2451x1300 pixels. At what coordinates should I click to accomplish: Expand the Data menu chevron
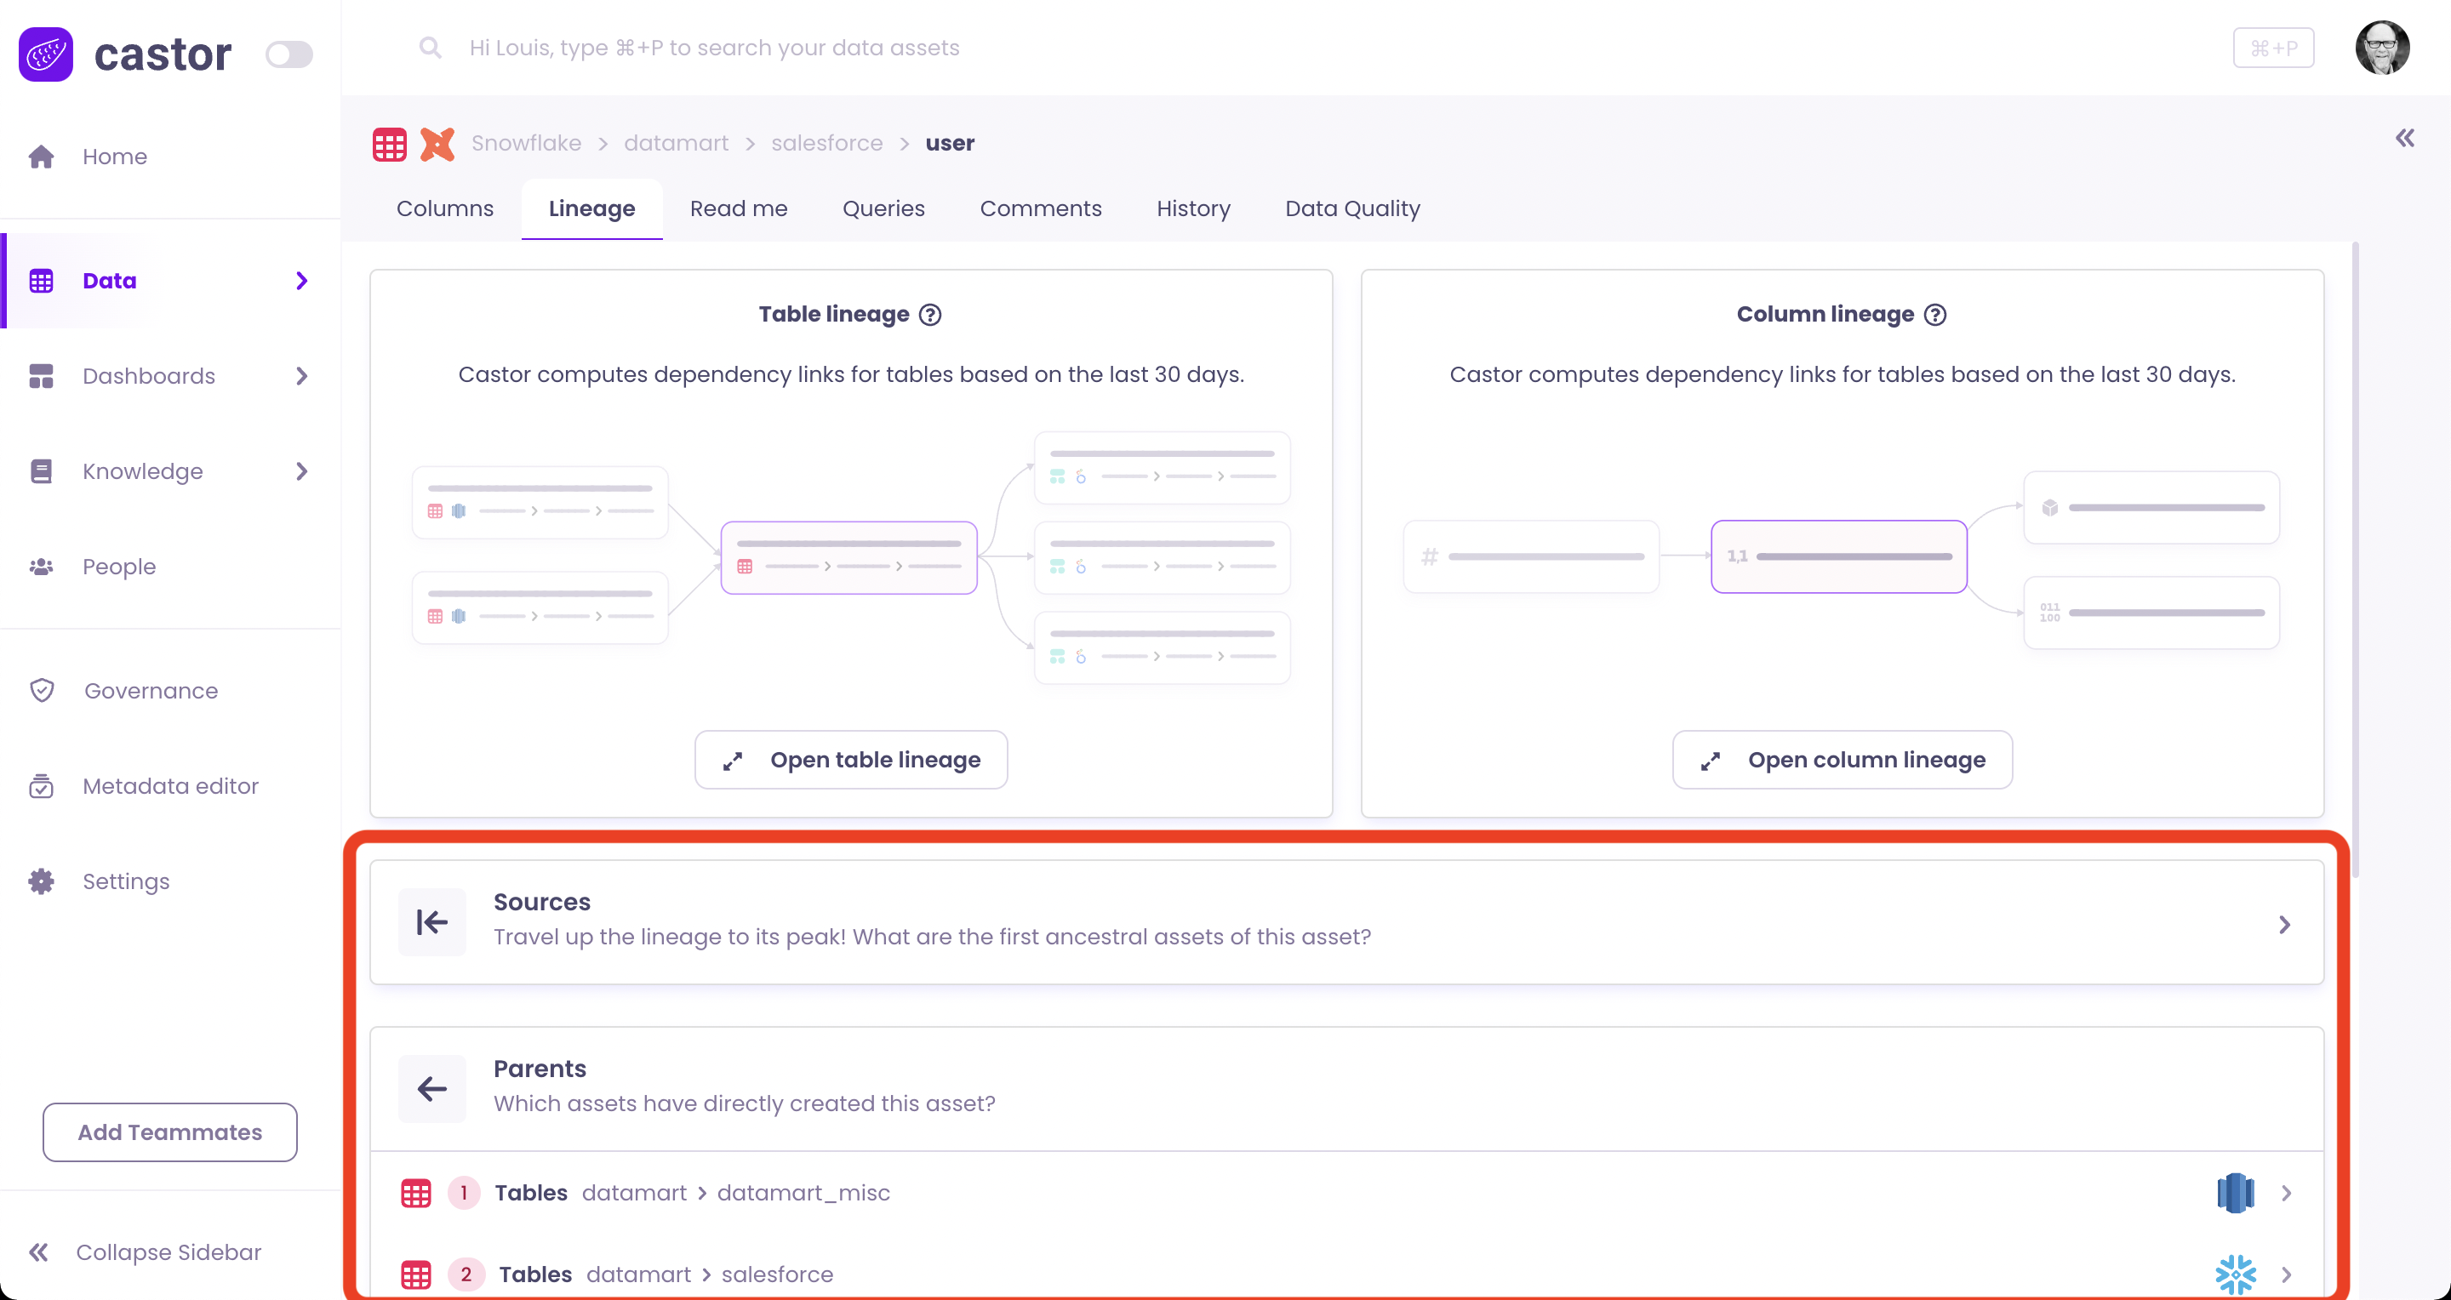pos(301,281)
